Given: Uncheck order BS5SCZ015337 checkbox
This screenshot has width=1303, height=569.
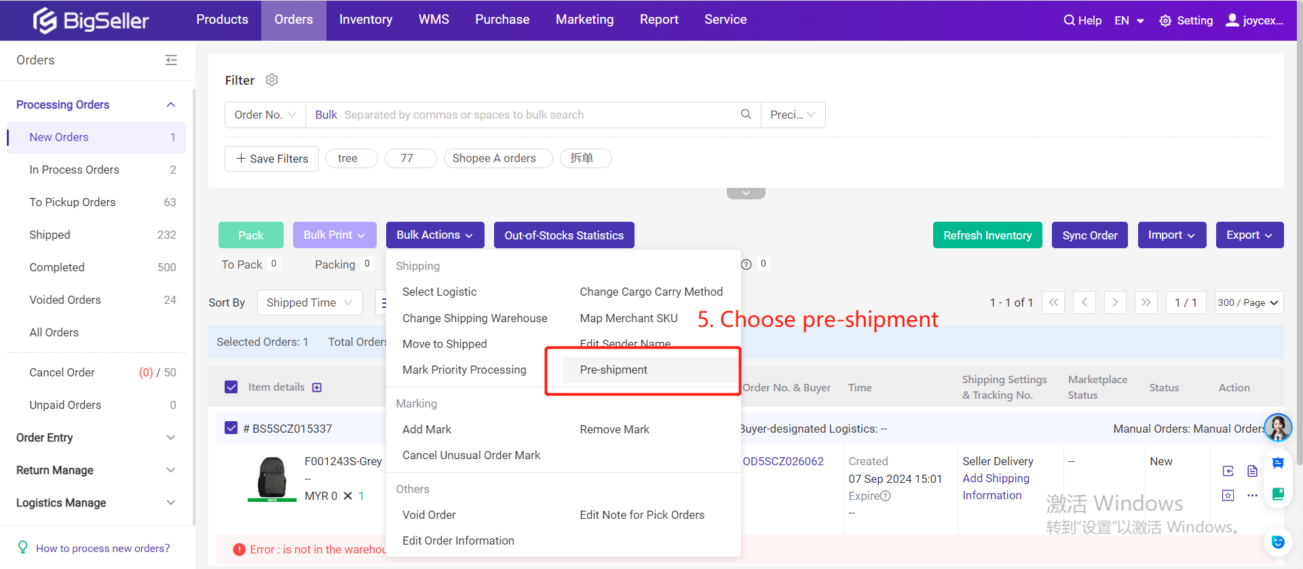Looking at the screenshot, I should point(231,429).
